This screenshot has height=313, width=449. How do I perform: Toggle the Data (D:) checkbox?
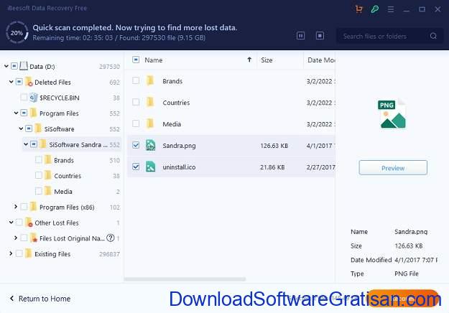coord(14,66)
